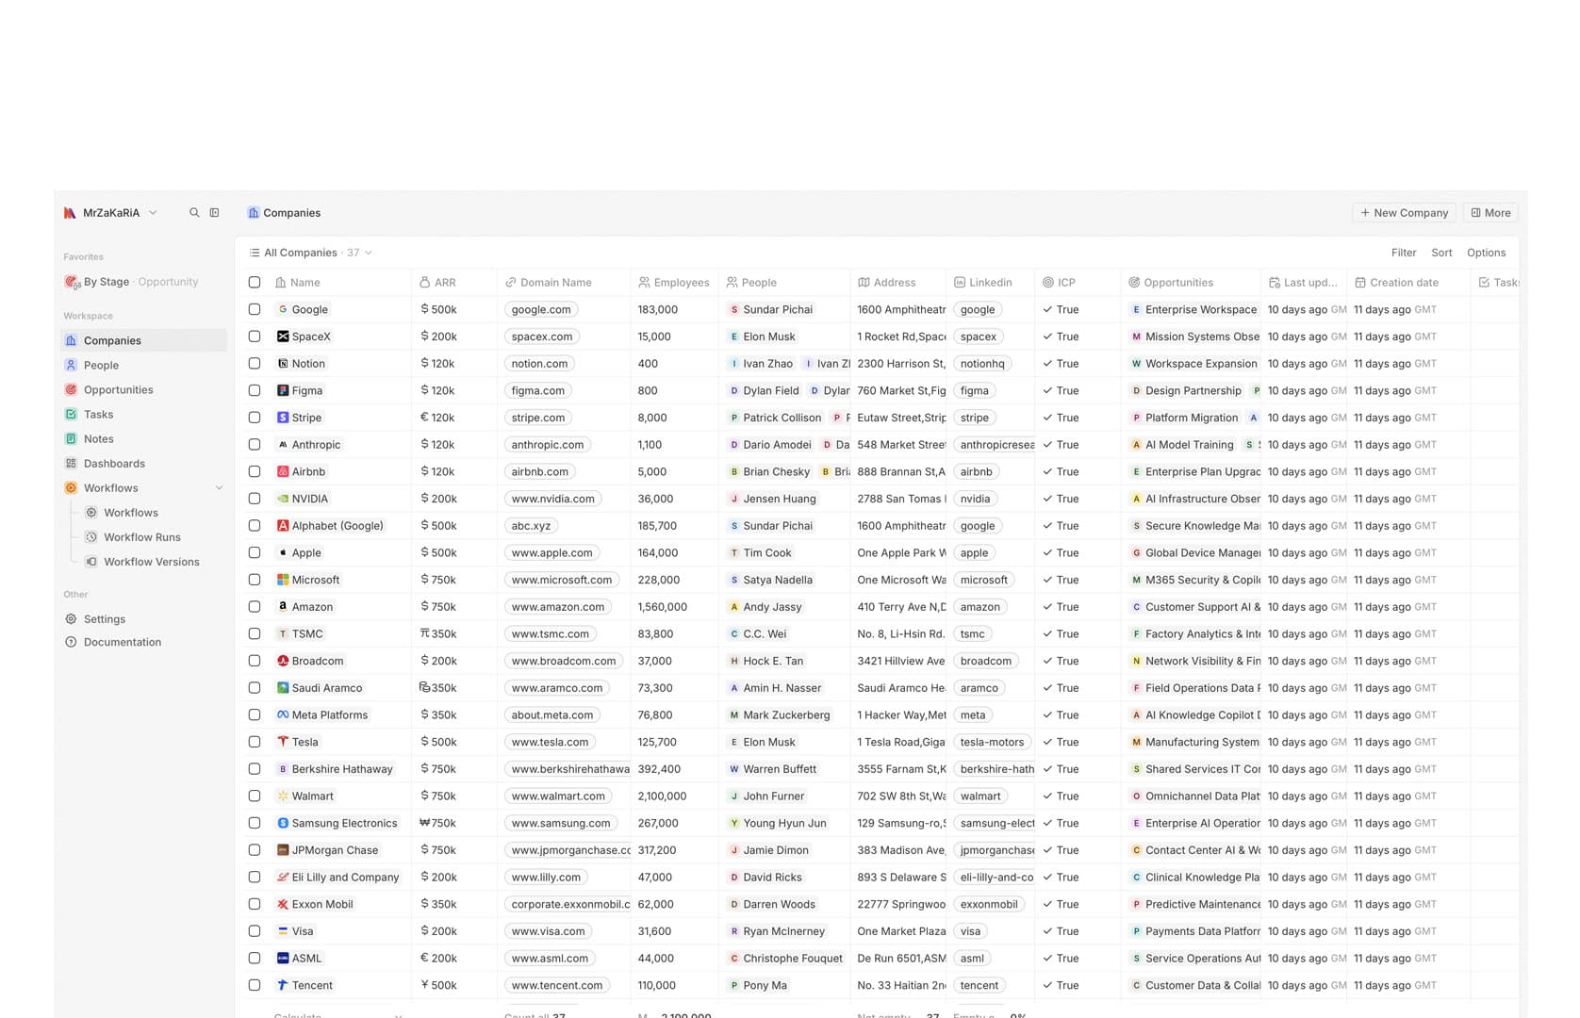Click the By Stage favorite icon

pos(72,282)
